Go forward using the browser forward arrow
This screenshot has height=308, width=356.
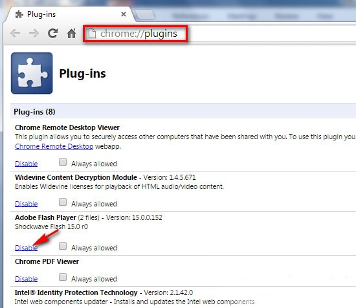(34, 34)
